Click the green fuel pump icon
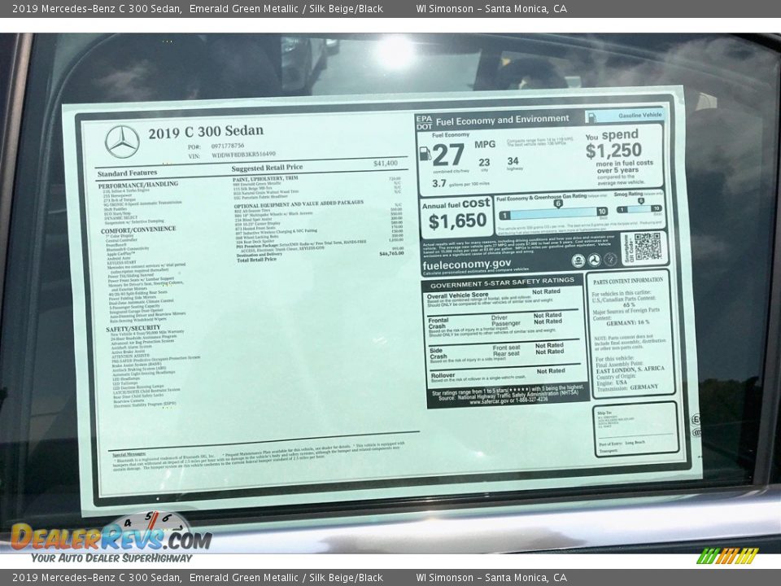781x586 pixels. coord(426,153)
